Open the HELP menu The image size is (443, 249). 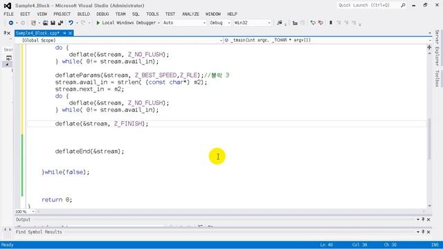click(x=233, y=14)
